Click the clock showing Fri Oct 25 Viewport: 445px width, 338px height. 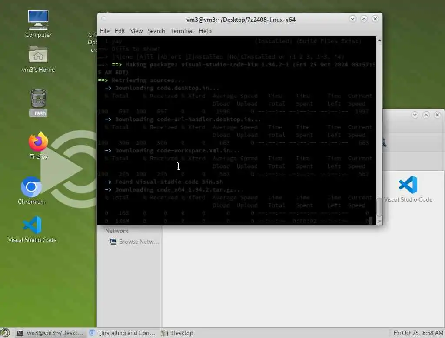pos(418,333)
